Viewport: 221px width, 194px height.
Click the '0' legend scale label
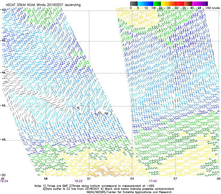131,8
